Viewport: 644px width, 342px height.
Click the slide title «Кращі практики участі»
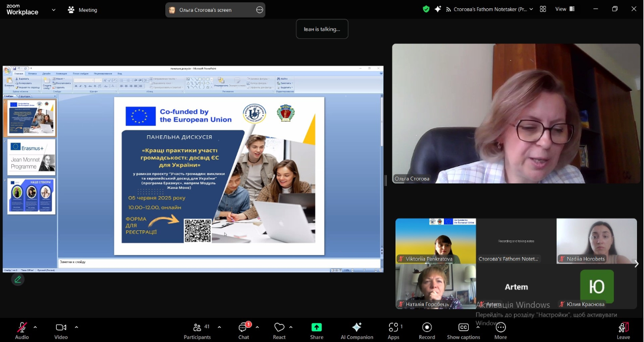tap(179, 158)
